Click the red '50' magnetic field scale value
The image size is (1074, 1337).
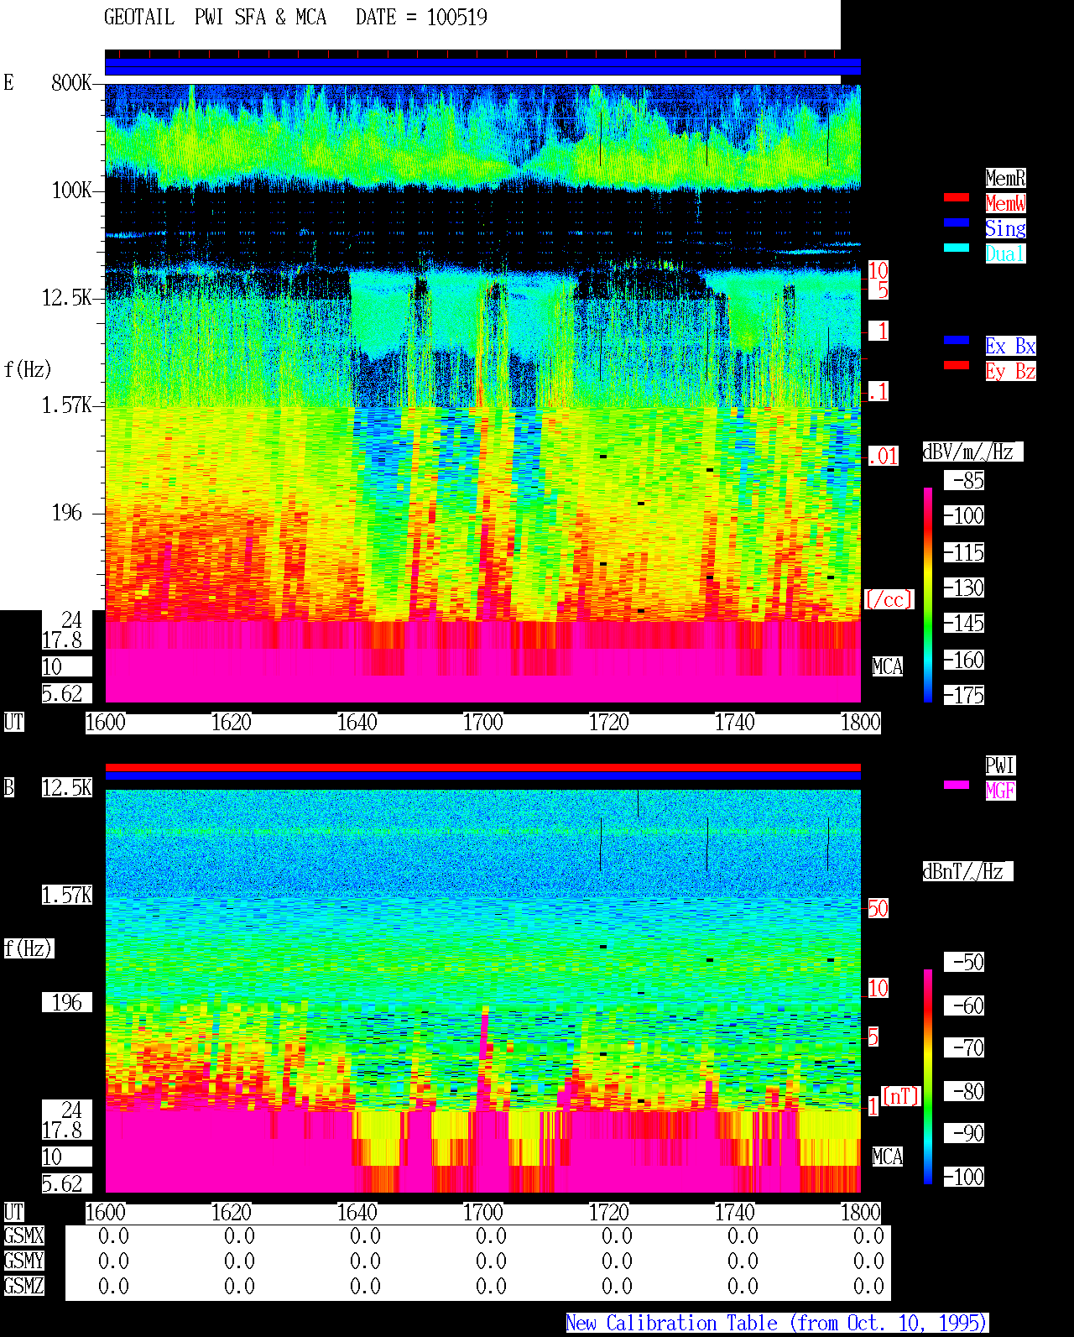pyautogui.click(x=878, y=908)
